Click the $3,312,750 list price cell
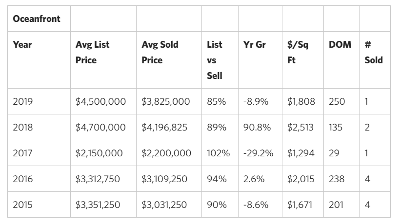 point(99,179)
